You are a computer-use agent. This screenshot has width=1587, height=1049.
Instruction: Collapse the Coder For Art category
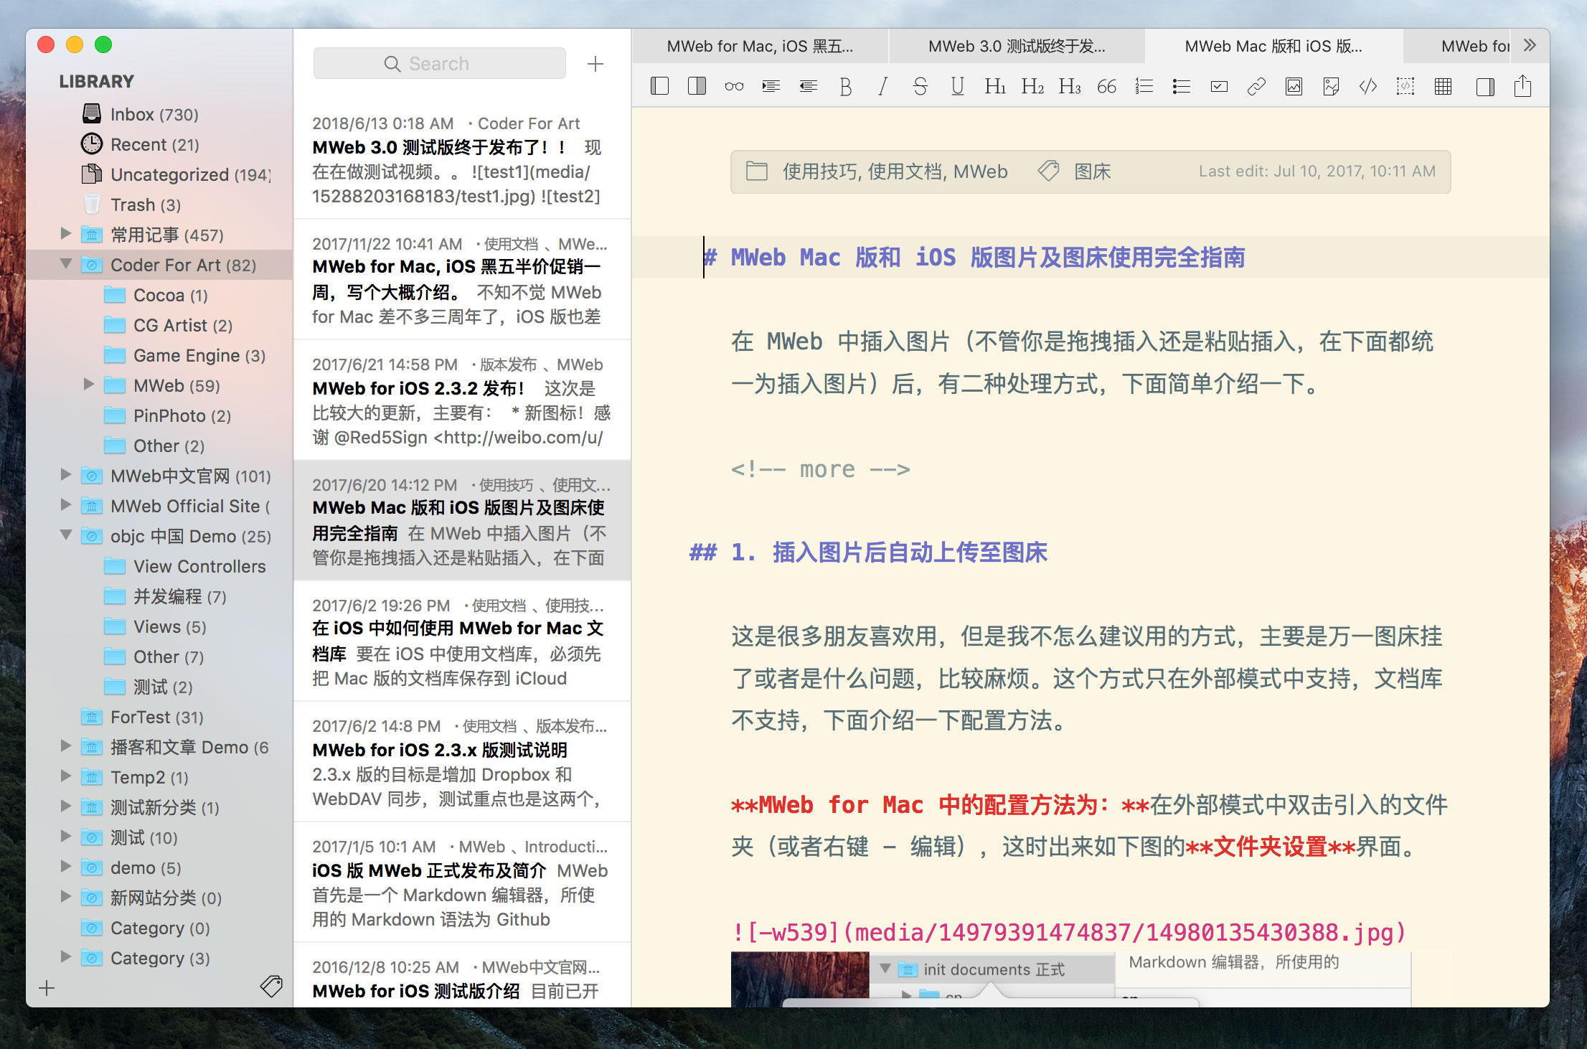66,264
